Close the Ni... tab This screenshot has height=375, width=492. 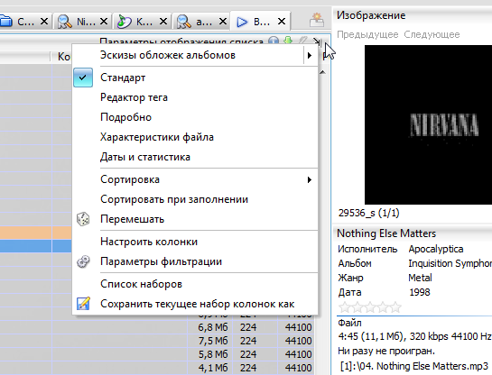[104, 22]
